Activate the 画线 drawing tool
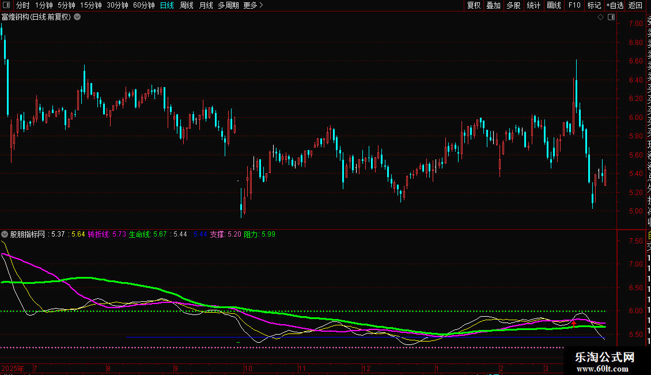Screen dimensions: 651x375 pyautogui.click(x=554, y=5)
